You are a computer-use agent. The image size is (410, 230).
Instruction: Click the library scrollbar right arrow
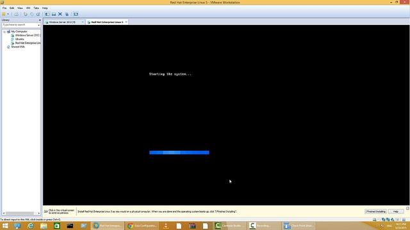coord(39,213)
